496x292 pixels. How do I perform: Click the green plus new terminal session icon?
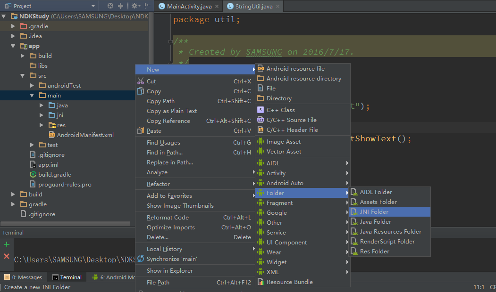tap(7, 244)
